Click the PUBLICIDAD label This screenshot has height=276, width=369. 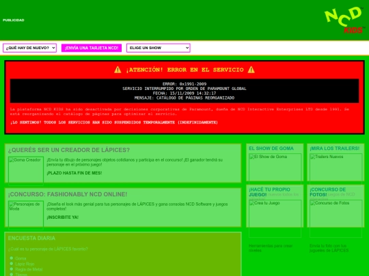[x=14, y=20]
